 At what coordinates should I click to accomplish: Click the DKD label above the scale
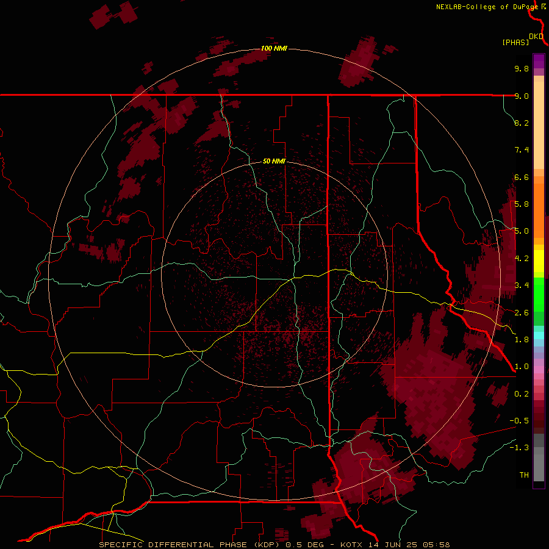pos(536,37)
